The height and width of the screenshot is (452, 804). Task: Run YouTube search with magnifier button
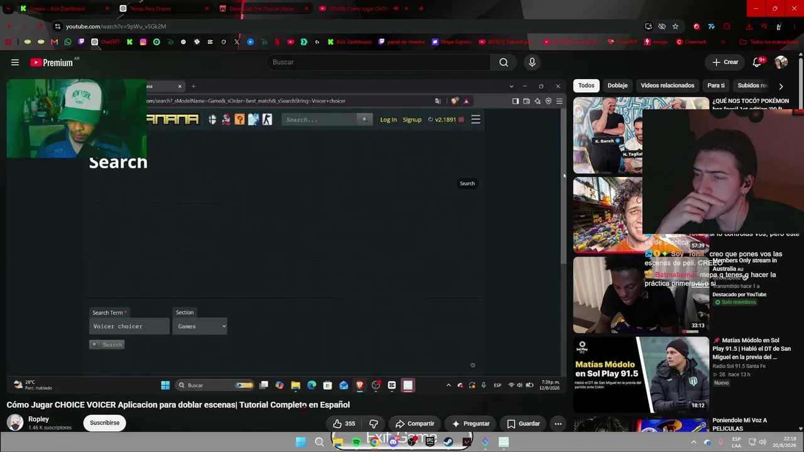pos(504,62)
